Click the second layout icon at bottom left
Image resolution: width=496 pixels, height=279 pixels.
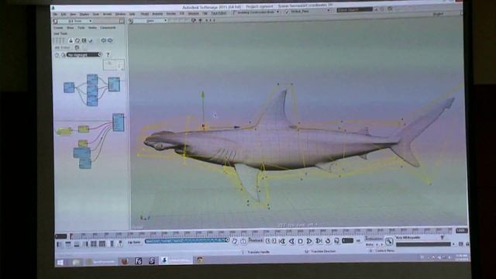coord(68,244)
